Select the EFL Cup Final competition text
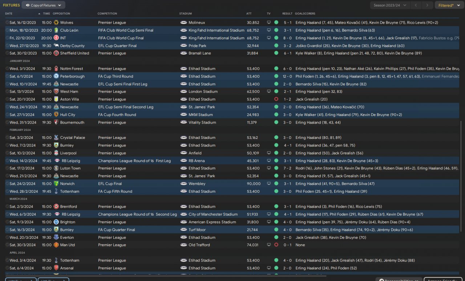465x281 pixels. coord(110,184)
